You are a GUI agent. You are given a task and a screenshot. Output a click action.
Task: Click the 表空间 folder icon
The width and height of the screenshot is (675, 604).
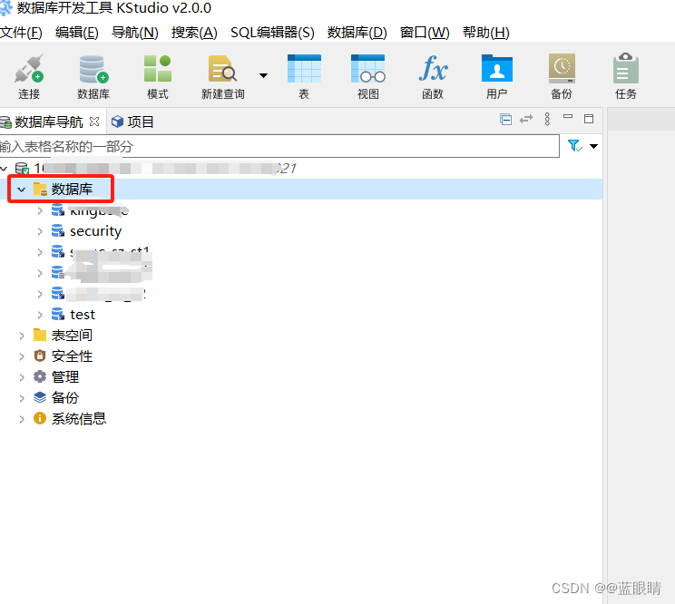click(x=40, y=335)
